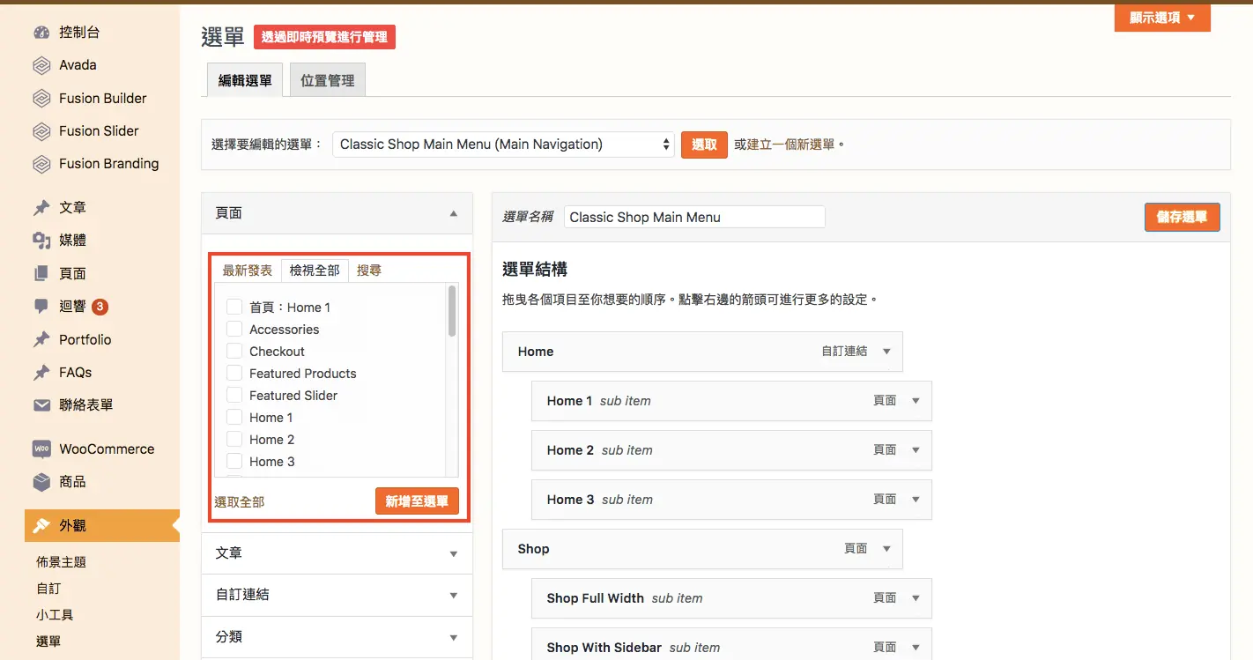Click the 選取全部 link

pyautogui.click(x=239, y=501)
